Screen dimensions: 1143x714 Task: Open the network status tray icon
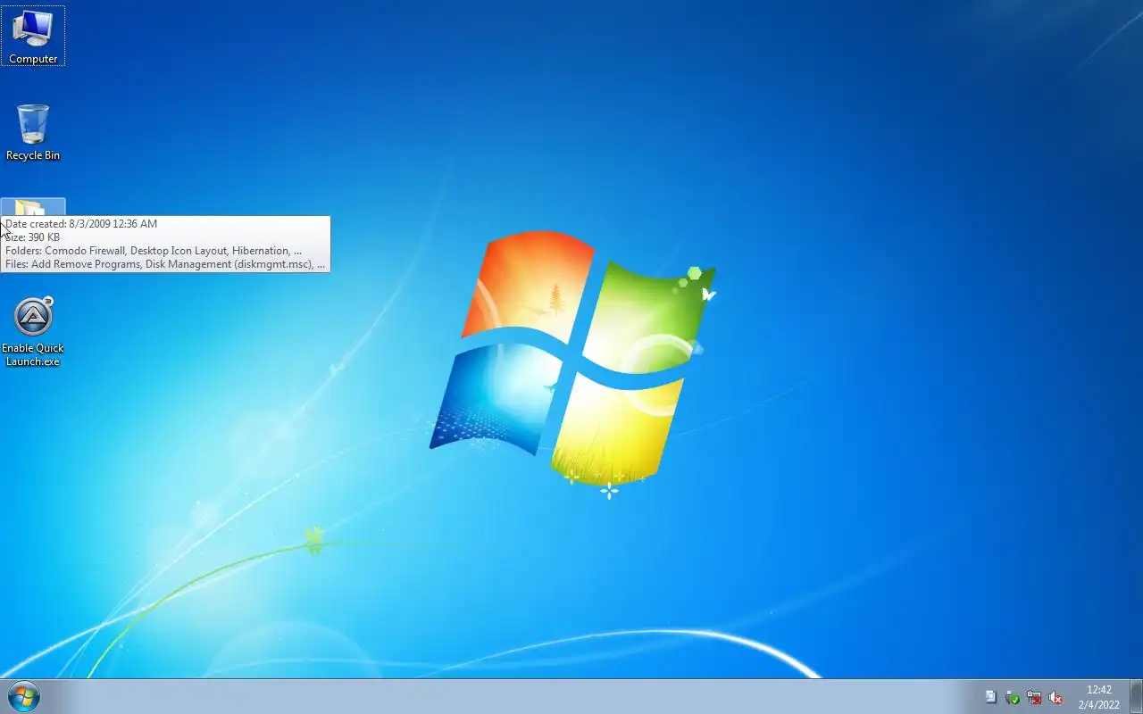tap(1034, 697)
